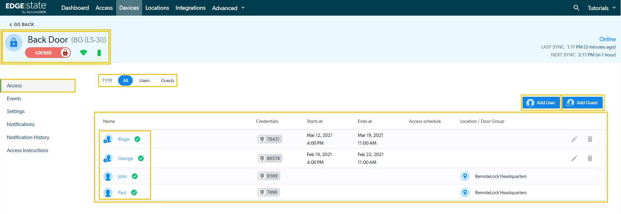
Task: Click the search magnifier icon
Action: coord(576,8)
